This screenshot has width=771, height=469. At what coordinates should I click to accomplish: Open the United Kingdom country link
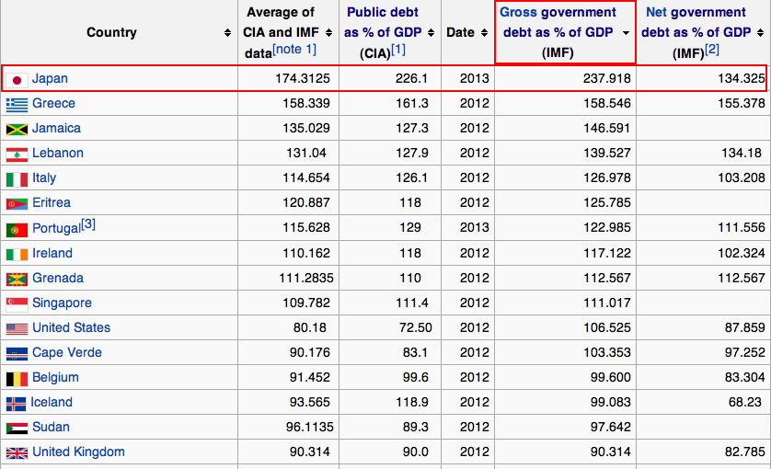pyautogui.click(x=78, y=452)
